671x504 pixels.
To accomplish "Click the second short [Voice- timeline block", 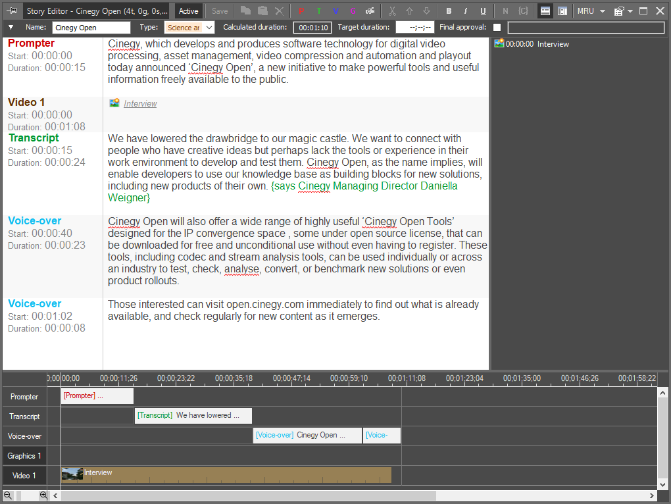I will [x=382, y=435].
